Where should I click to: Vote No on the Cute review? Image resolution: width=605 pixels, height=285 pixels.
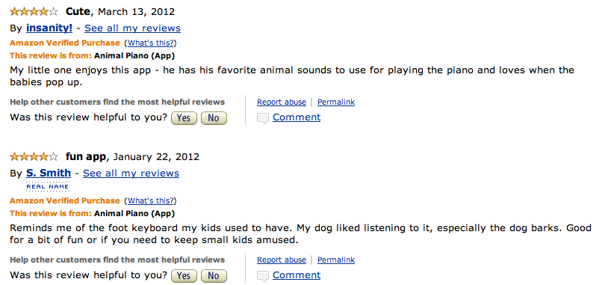click(x=214, y=117)
